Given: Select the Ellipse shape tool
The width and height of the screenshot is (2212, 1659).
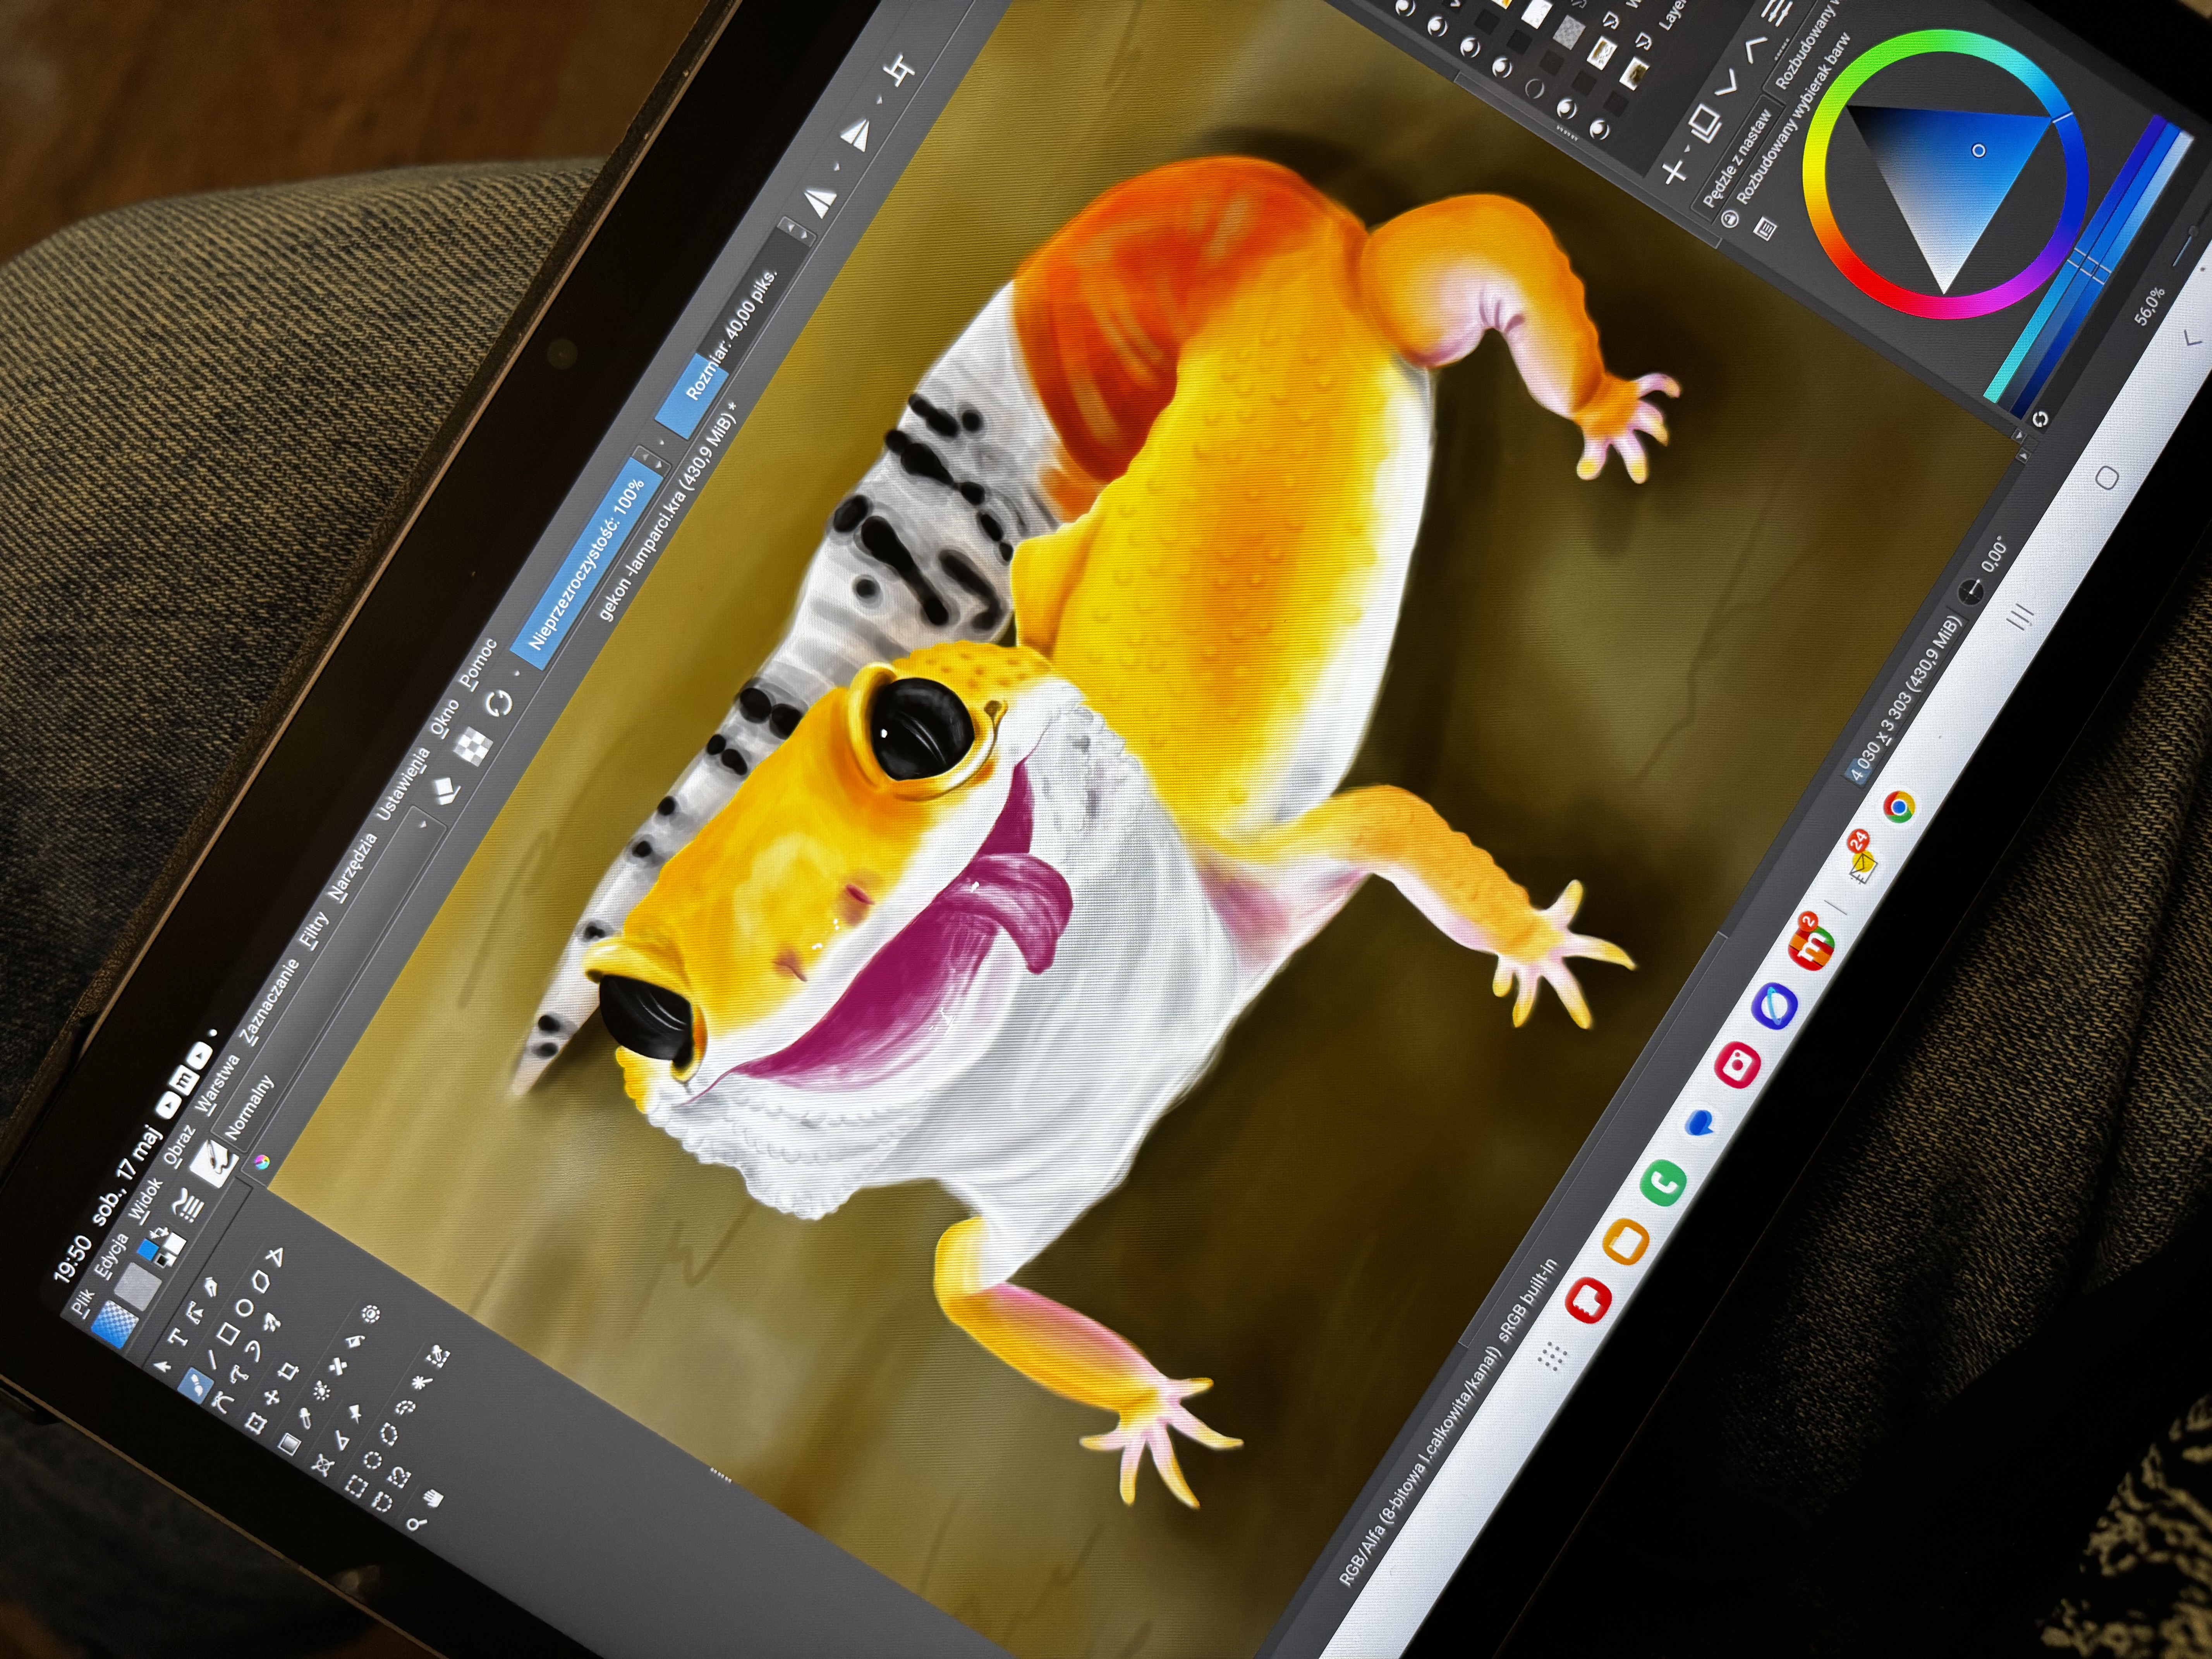Looking at the screenshot, I should click(245, 1308).
